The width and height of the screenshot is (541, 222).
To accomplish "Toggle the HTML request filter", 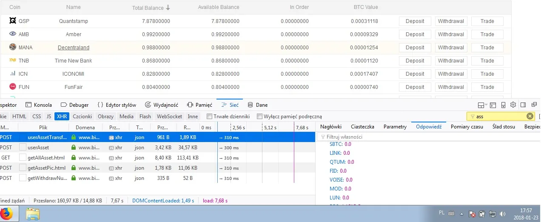I will [19, 116].
